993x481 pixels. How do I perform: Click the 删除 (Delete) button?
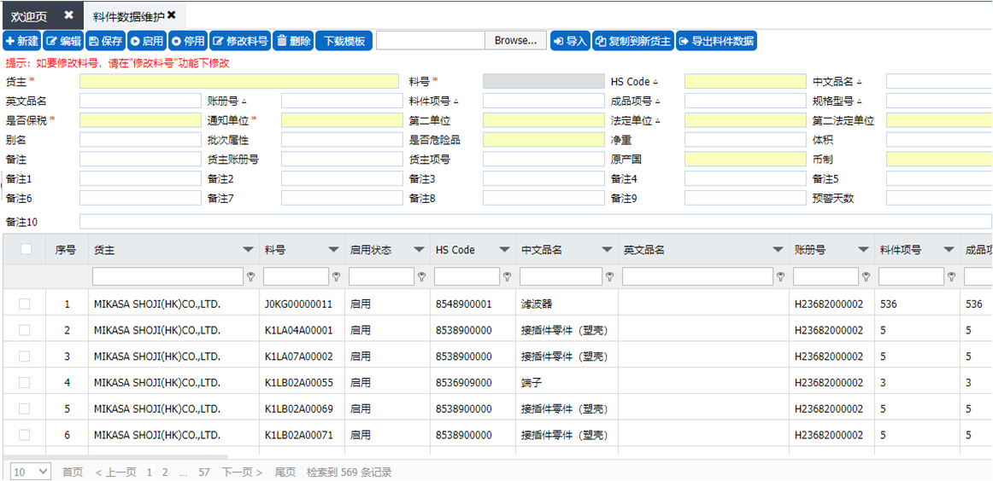click(x=293, y=41)
